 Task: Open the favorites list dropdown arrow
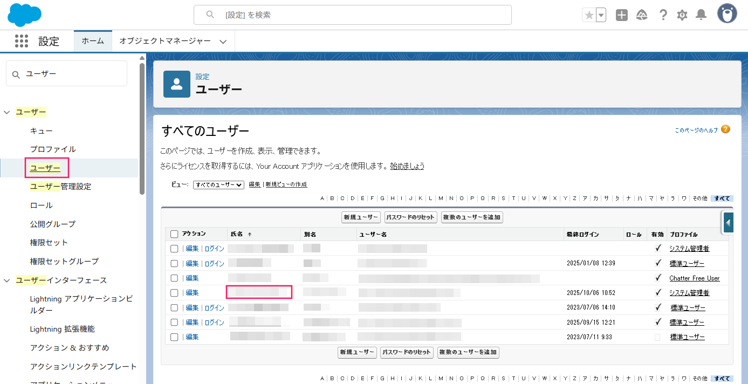click(601, 15)
